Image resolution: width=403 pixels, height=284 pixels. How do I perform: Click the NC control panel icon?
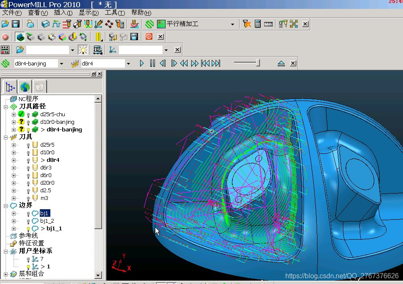coord(5,50)
